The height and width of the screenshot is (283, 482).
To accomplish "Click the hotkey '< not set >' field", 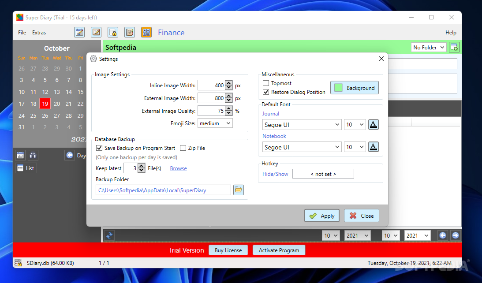I will tap(323, 174).
